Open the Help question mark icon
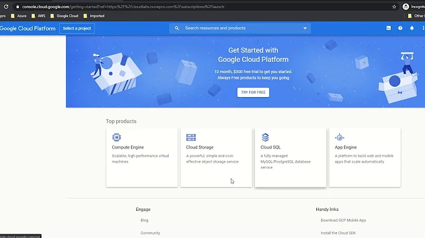This screenshot has height=238, width=425. (400, 28)
